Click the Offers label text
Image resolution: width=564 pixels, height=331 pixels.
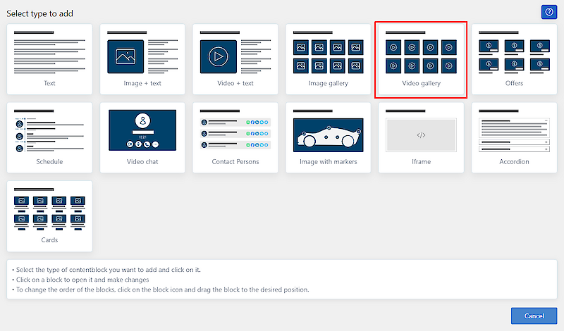pyautogui.click(x=514, y=83)
